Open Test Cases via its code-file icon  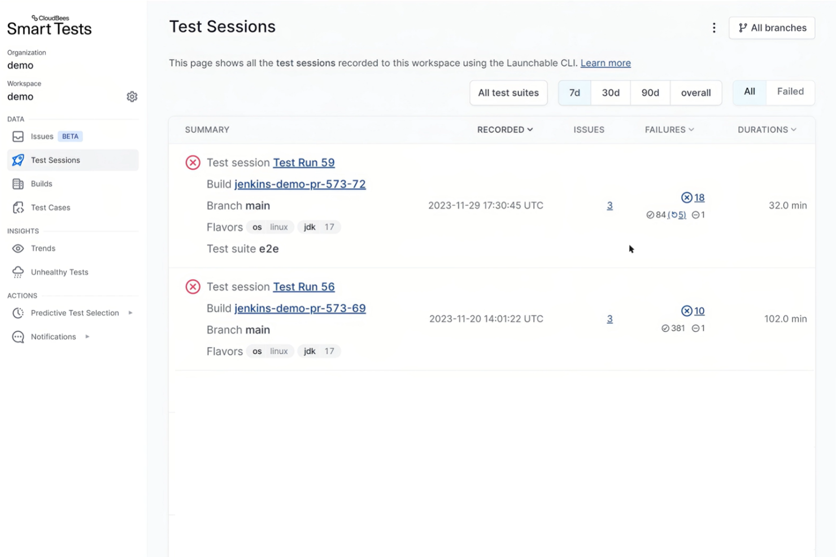pyautogui.click(x=18, y=207)
